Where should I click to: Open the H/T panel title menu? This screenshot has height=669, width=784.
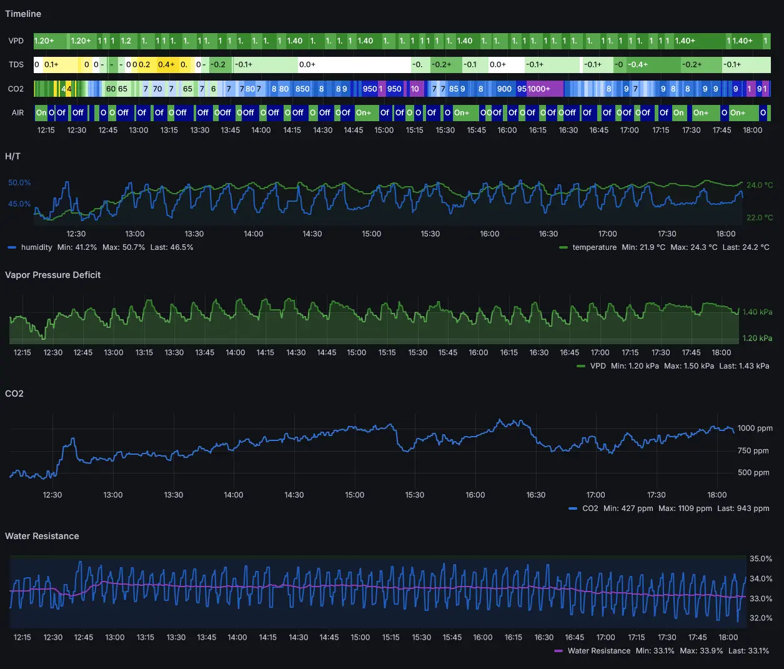click(13, 156)
